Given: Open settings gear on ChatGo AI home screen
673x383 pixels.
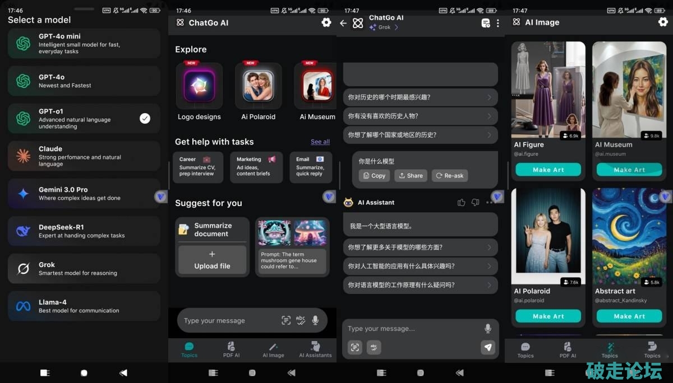Looking at the screenshot, I should tap(326, 22).
